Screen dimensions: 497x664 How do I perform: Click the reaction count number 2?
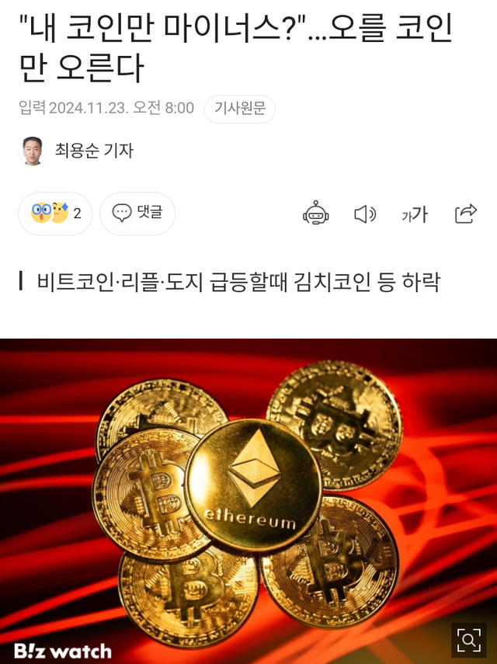tap(77, 214)
